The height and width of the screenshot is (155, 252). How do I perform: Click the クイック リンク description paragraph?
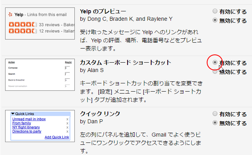tap(141, 143)
